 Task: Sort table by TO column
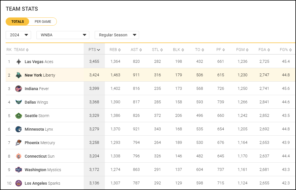(200, 50)
